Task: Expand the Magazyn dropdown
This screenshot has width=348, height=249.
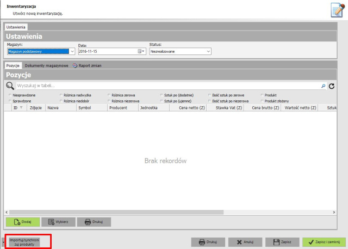Action: 72,51
